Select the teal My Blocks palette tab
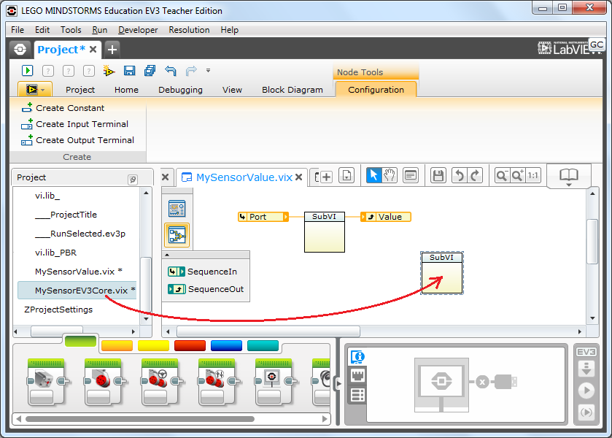The width and height of the screenshot is (612, 438). (263, 346)
